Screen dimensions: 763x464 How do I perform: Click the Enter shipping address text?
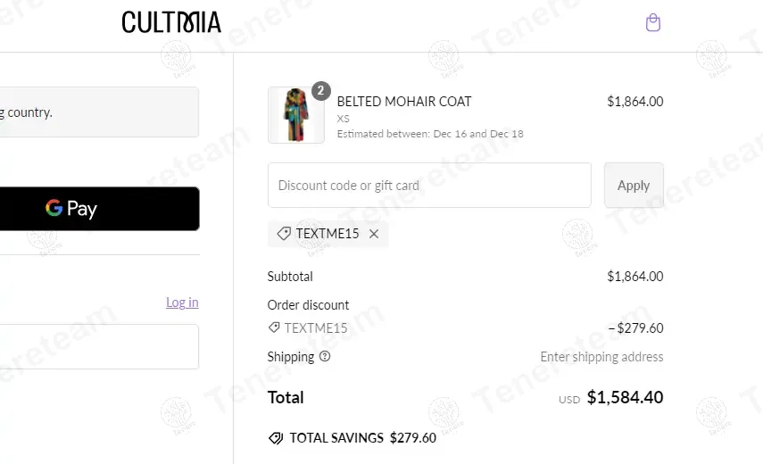click(x=601, y=357)
